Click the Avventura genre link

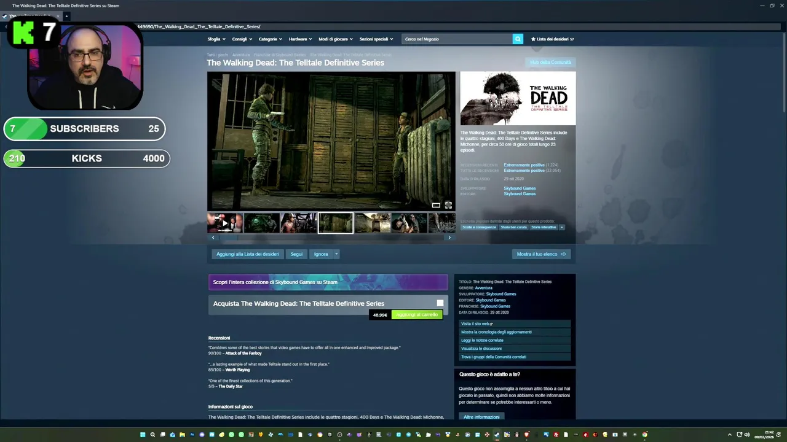pyautogui.click(x=483, y=288)
